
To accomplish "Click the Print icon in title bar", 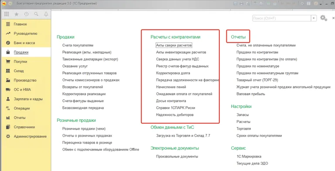I will click(x=242, y=3).
